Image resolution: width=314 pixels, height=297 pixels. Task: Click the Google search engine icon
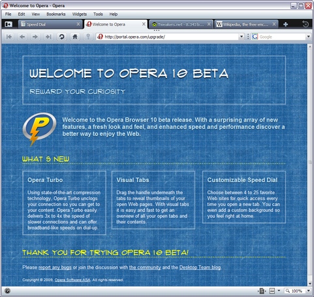point(255,37)
